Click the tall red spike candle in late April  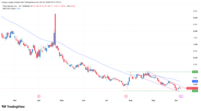55,30
